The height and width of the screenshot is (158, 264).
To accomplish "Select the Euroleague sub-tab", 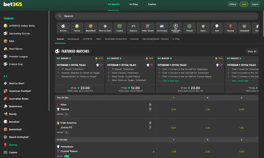I will [73, 39].
